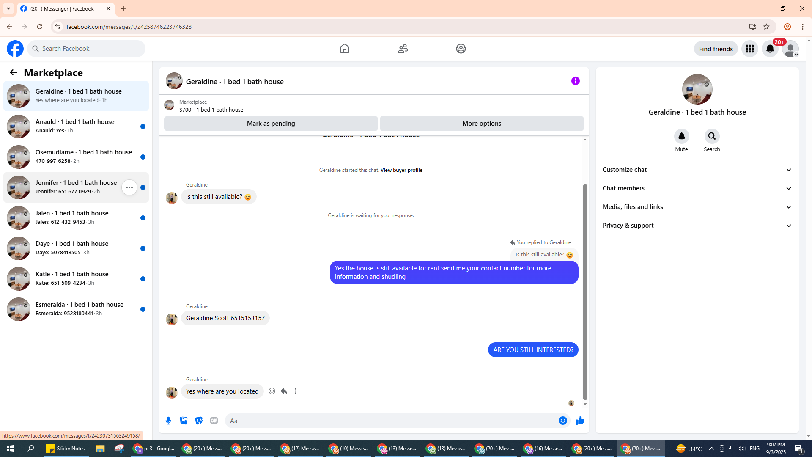Mute the Geraldine conversation
Screen dimensions: 812x457
coord(681,136)
